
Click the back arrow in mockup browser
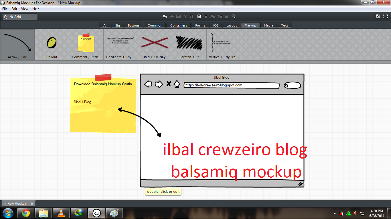pos(148,84)
